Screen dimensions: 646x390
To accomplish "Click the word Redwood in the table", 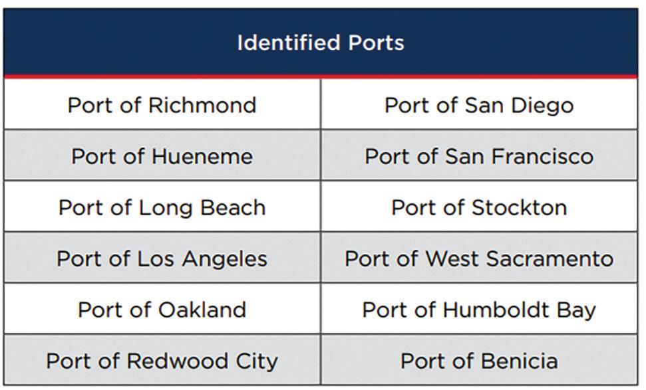I will 177,361.
